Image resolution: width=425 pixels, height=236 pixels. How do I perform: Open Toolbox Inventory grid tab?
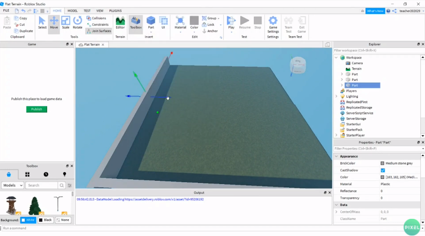(27, 175)
